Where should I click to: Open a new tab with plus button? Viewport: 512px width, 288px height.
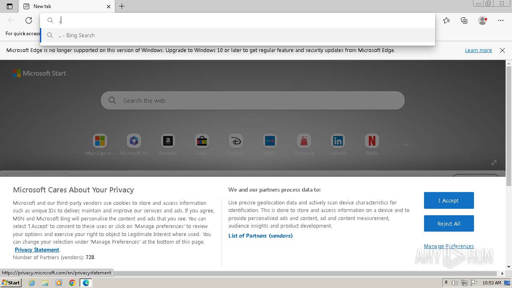[x=122, y=6]
